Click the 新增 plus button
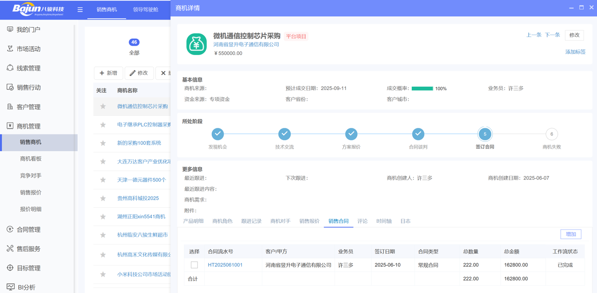597x293 pixels. click(108, 73)
